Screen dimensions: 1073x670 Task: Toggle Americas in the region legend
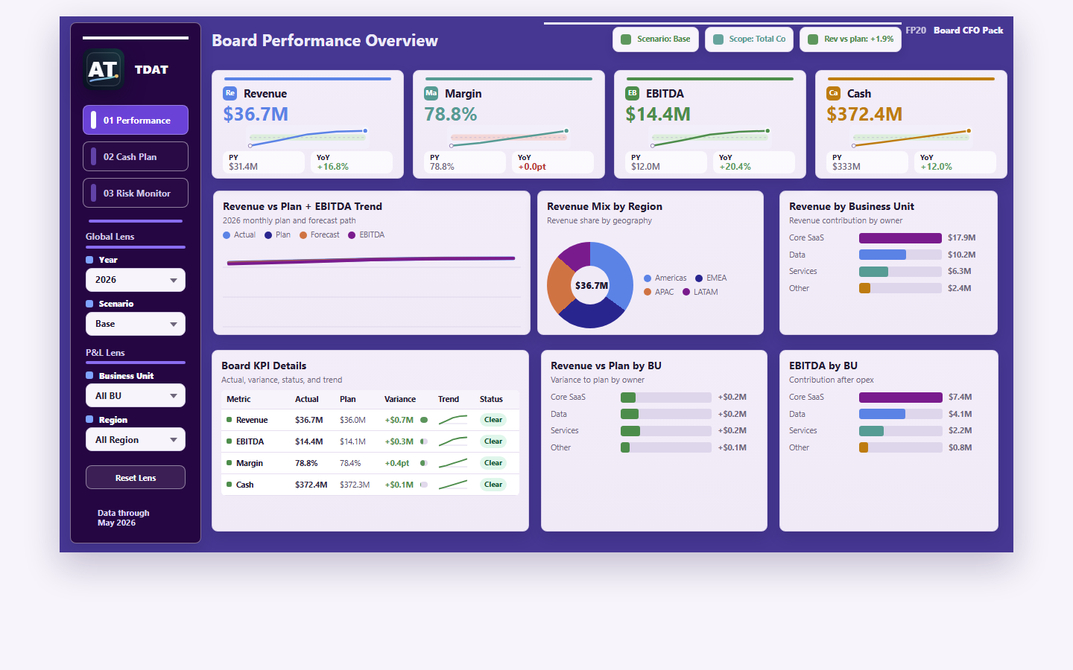[665, 278]
